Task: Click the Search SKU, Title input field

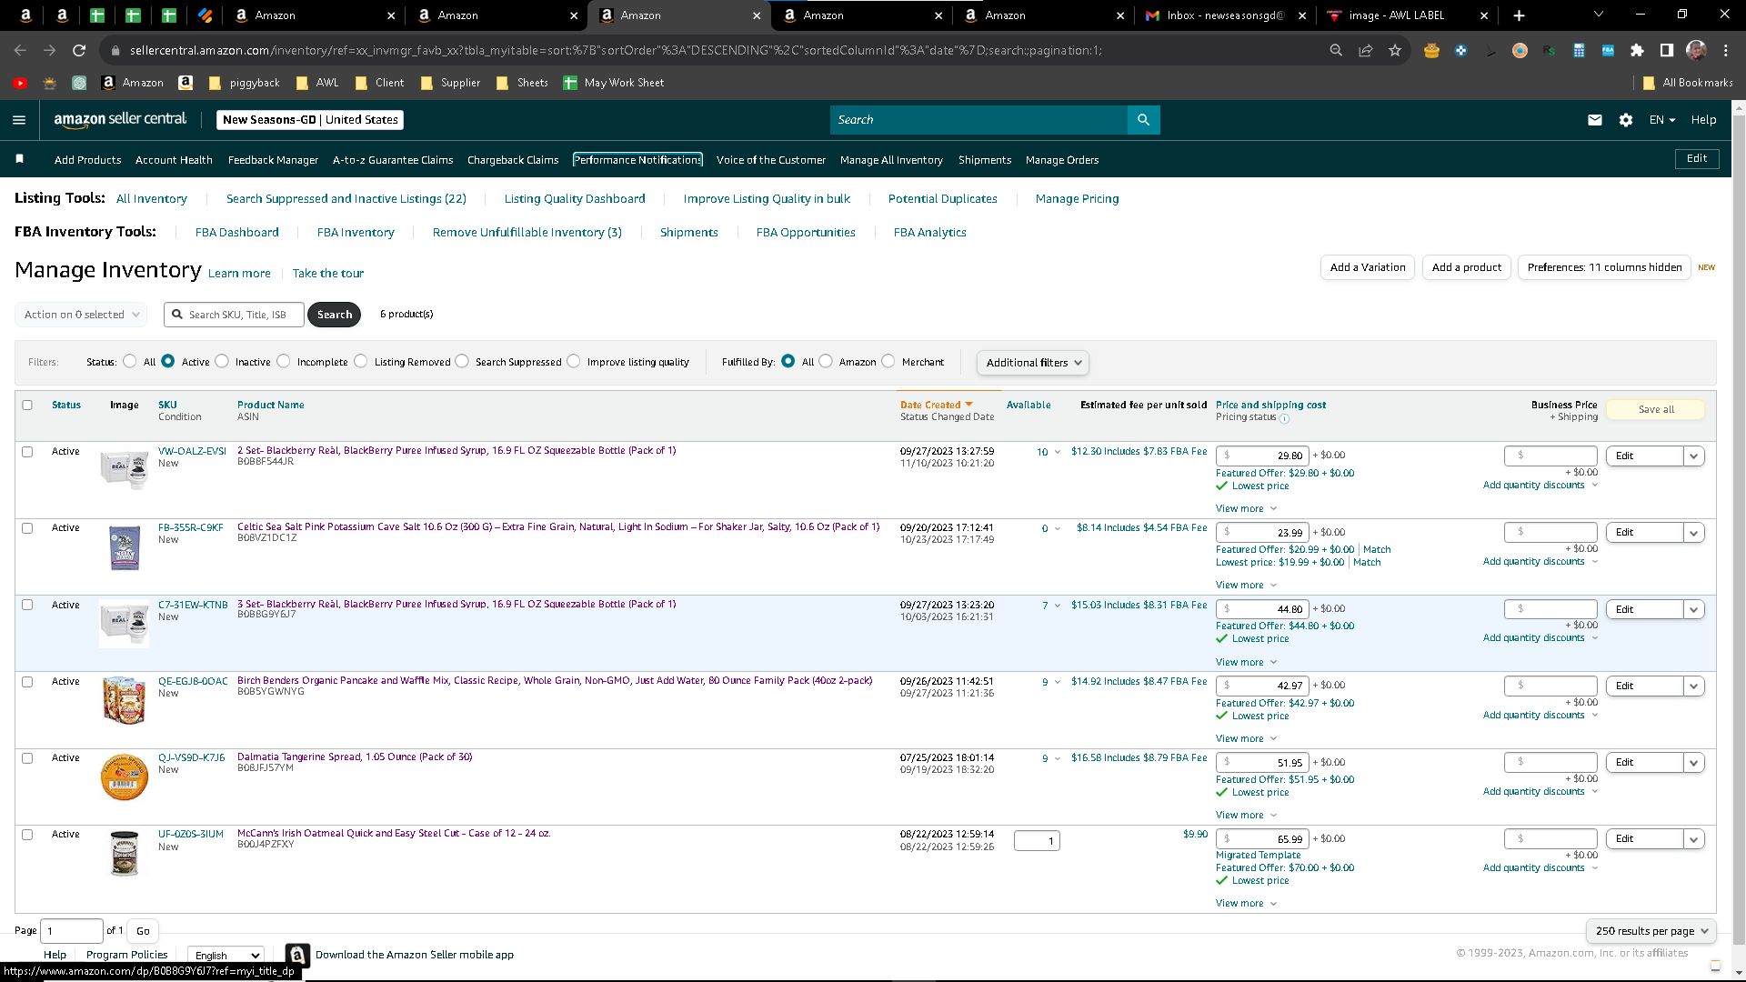Action: [234, 315]
